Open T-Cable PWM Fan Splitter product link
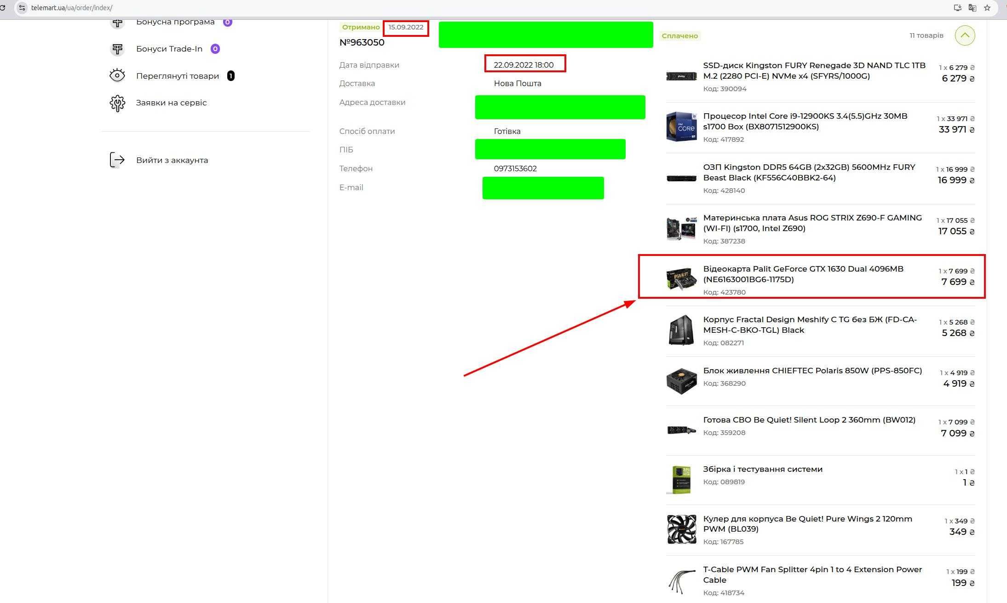Image resolution: width=1007 pixels, height=603 pixels. click(x=812, y=574)
